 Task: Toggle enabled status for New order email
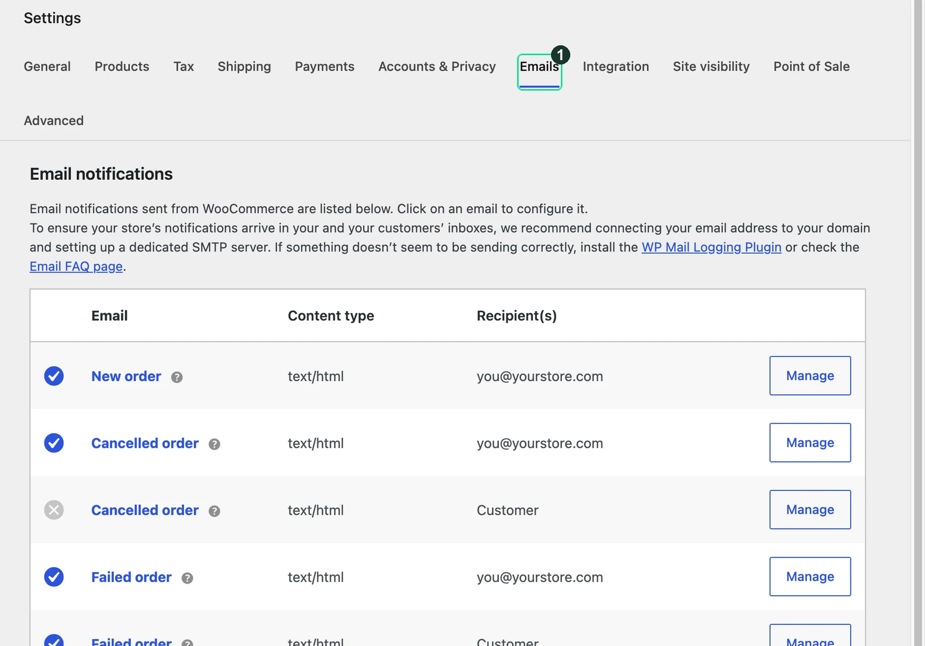[x=54, y=376]
